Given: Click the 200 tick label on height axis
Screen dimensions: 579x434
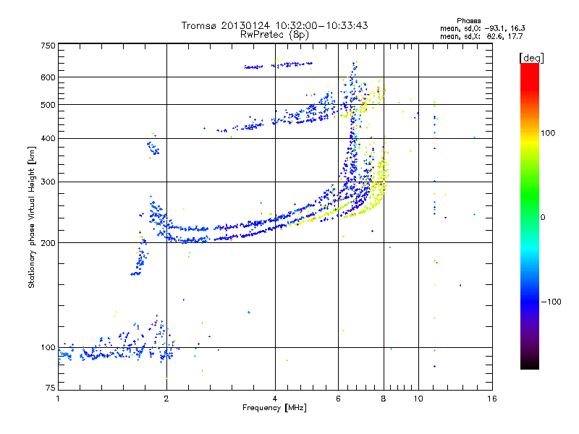Looking at the screenshot, I should (48, 243).
